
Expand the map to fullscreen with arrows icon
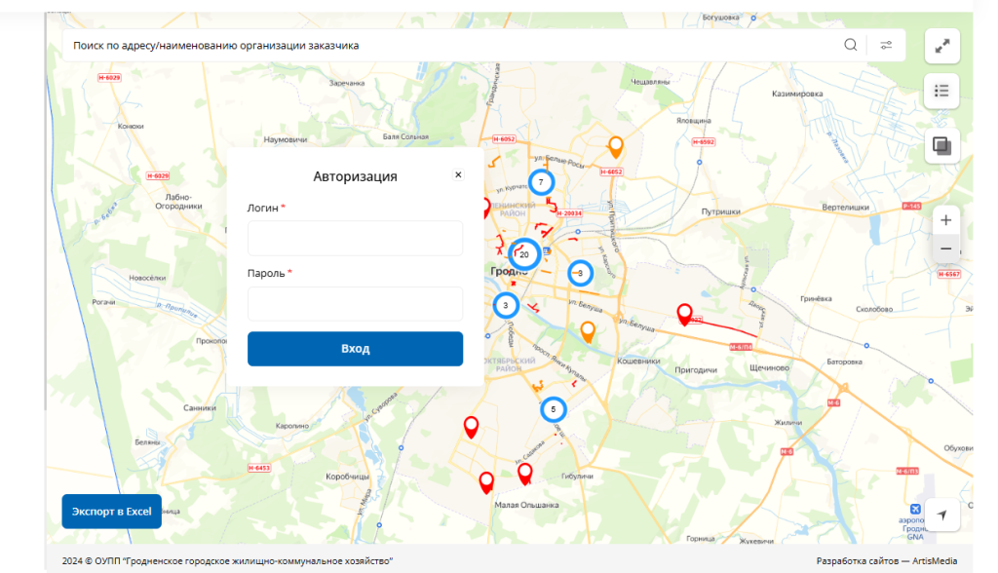pos(940,46)
